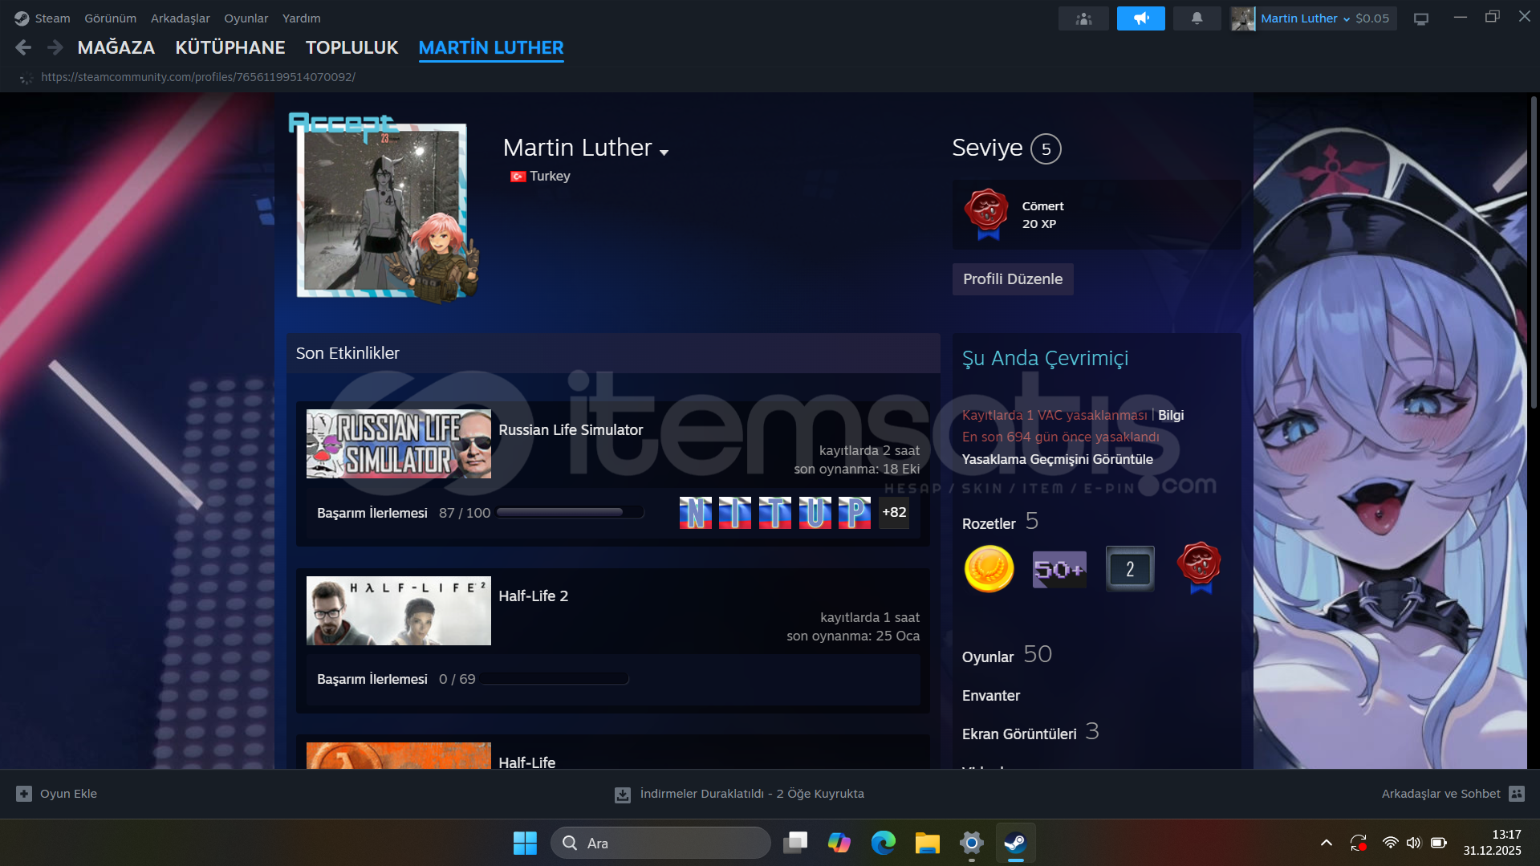
Task: Go forward with the forward arrow
Action: pyautogui.click(x=55, y=48)
